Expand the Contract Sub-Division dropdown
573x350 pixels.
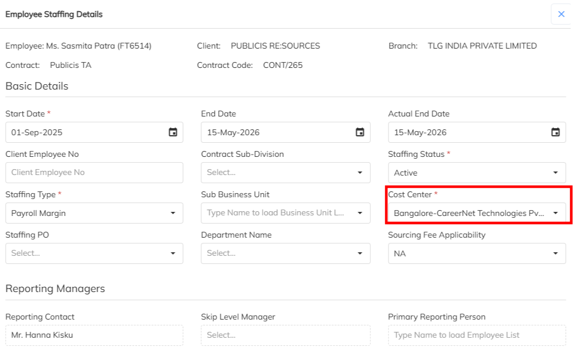coord(360,173)
